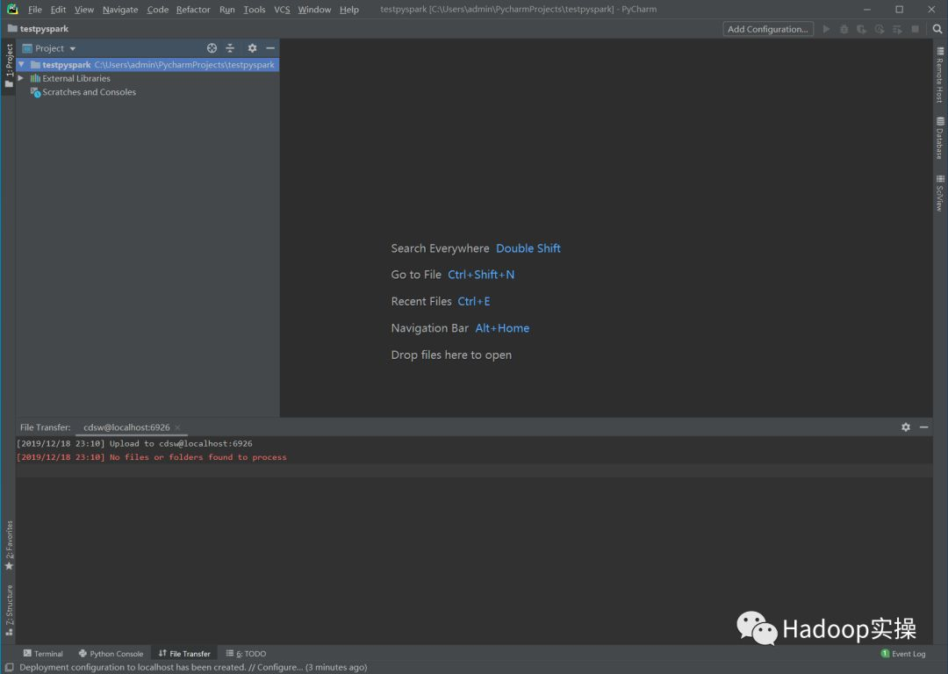Open the Remote Host side panel
This screenshot has height=674, width=948.
click(x=939, y=75)
